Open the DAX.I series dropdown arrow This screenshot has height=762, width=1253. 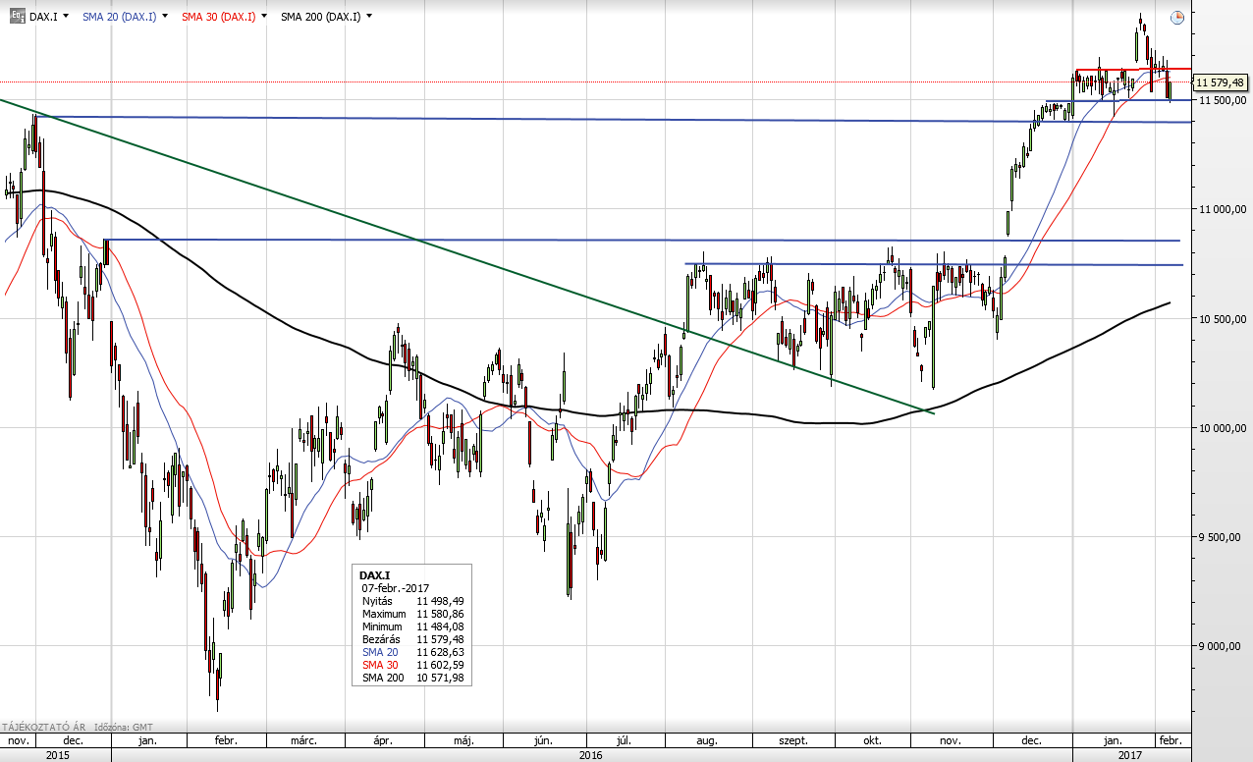pyautogui.click(x=66, y=17)
